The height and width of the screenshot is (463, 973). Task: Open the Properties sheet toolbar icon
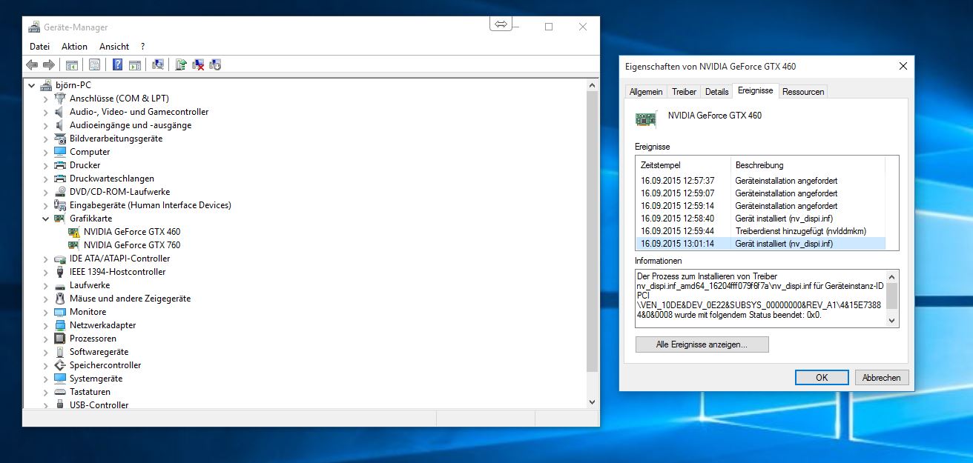(x=94, y=64)
